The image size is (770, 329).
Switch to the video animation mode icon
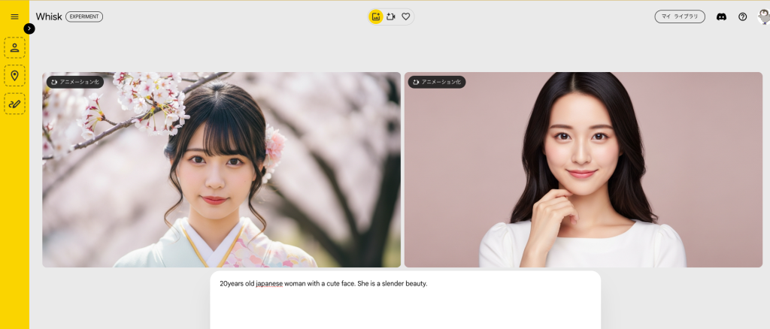tap(391, 17)
